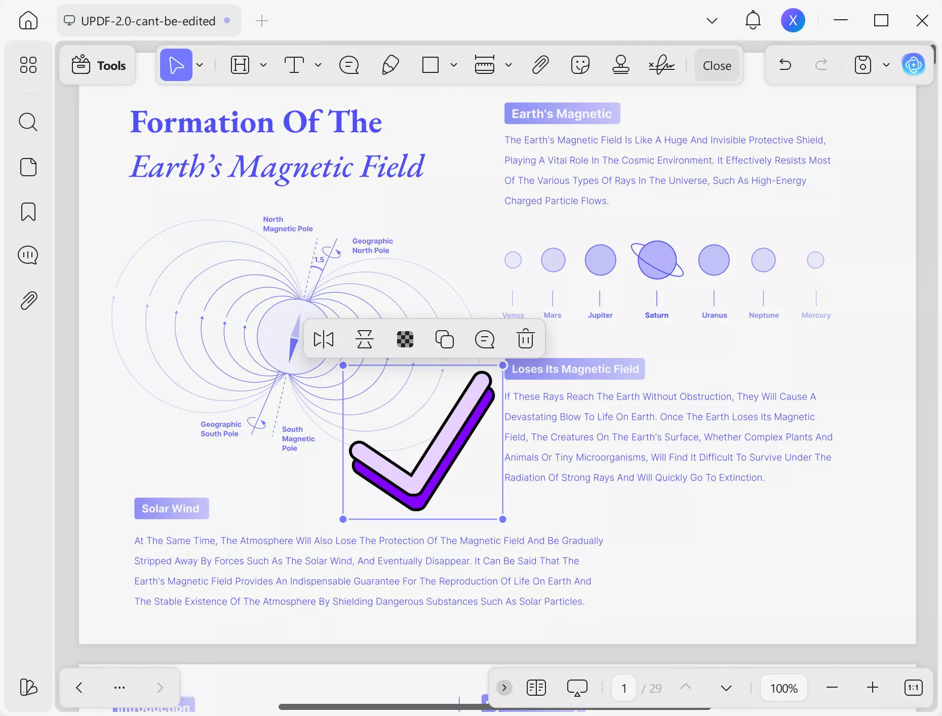Screen dimensions: 942x716
Task: Click the Saturn planet label
Action: [657, 315]
